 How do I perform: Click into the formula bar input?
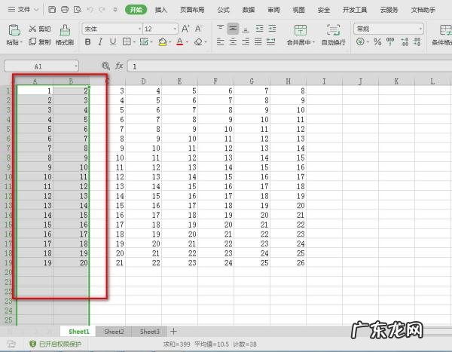point(289,66)
